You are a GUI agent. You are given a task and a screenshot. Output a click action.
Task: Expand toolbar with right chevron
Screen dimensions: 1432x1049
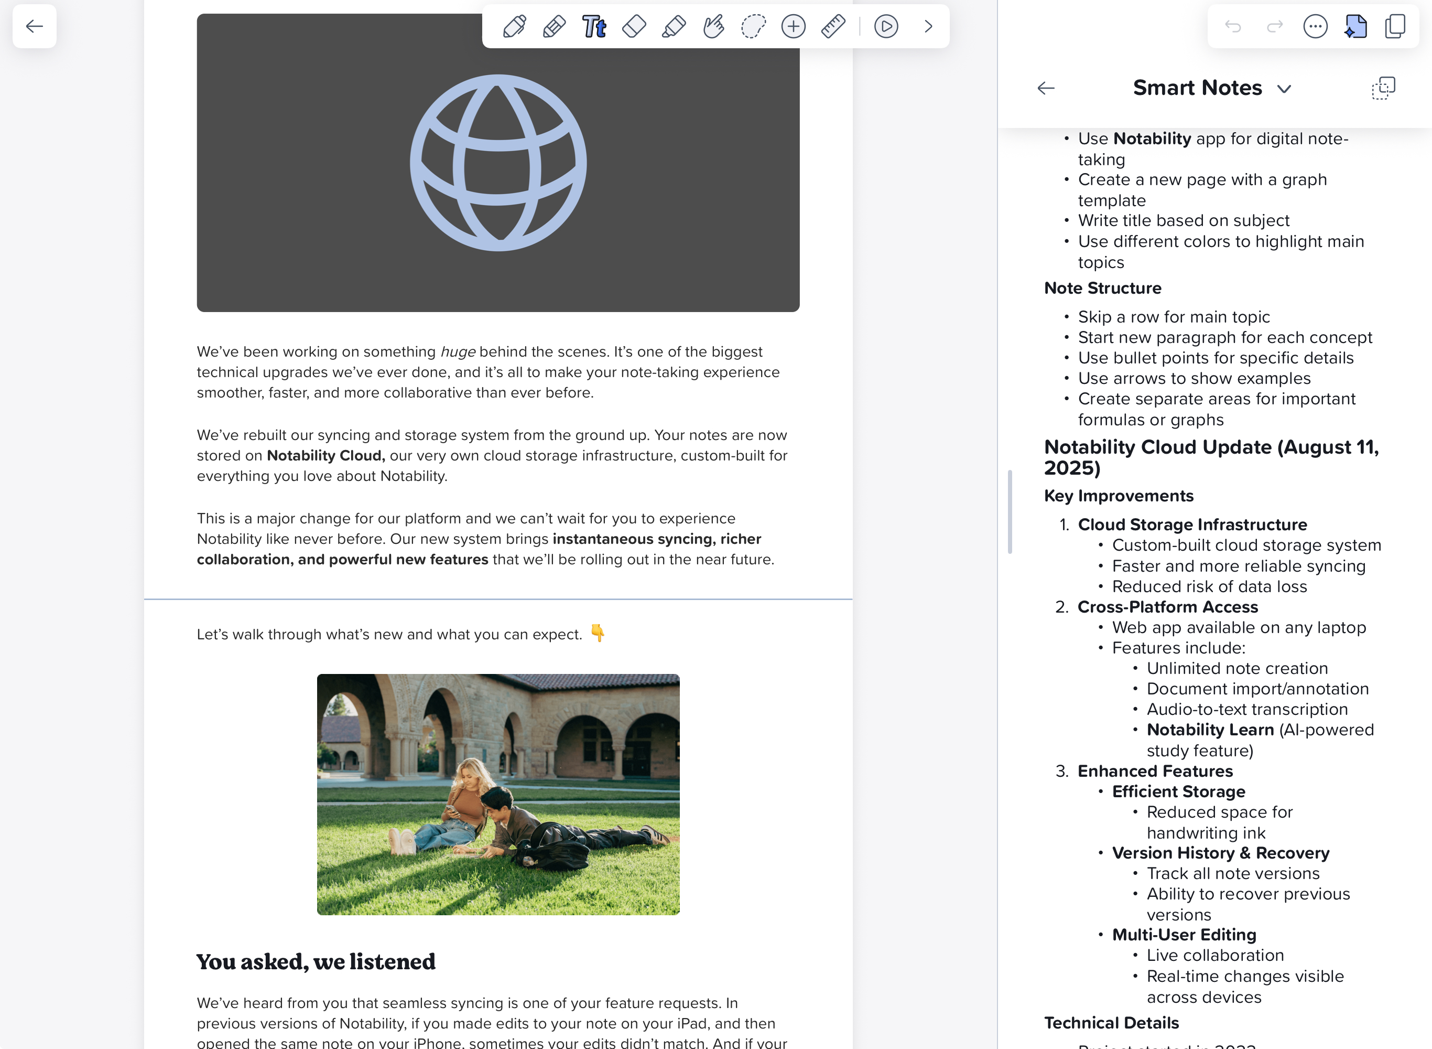click(928, 27)
